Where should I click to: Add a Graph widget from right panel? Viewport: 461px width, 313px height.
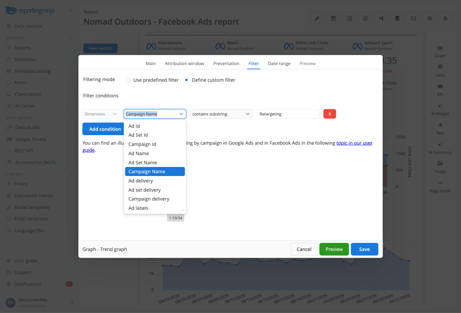tap(440, 52)
